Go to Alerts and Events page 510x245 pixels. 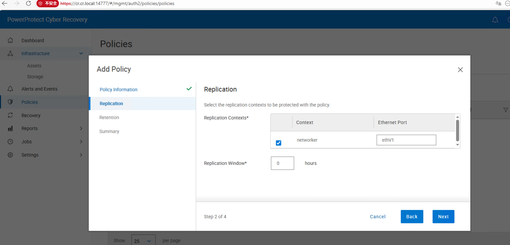[x=39, y=89]
